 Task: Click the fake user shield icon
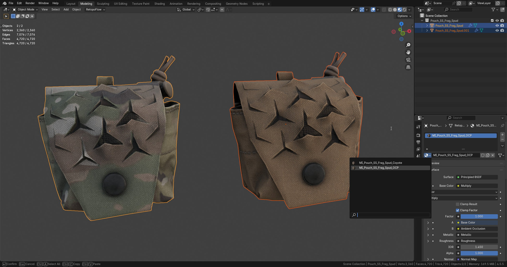[x=483, y=155]
